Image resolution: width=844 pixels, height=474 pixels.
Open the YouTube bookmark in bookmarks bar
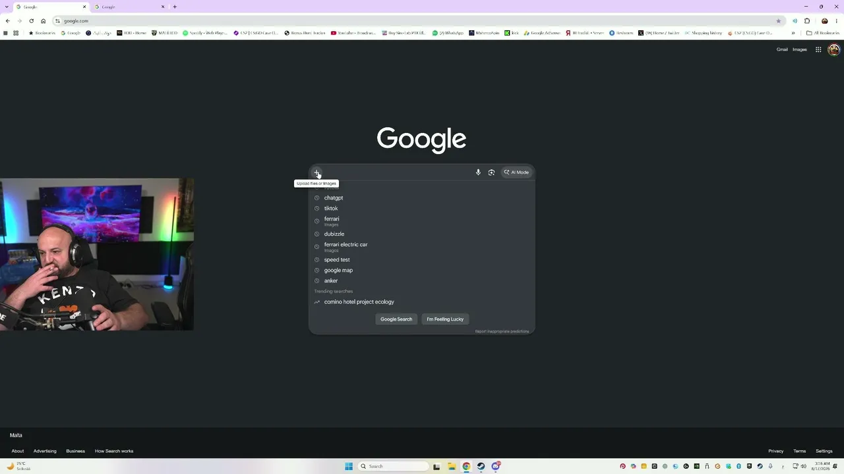click(353, 33)
